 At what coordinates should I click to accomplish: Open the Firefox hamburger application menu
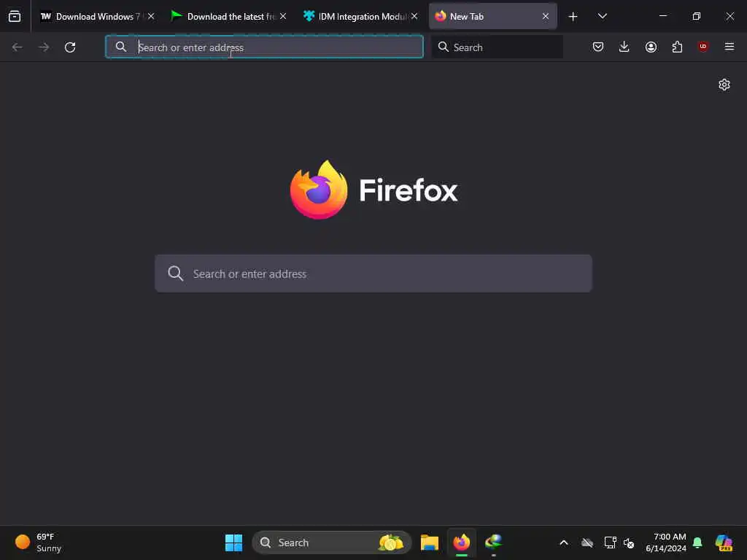click(x=729, y=47)
